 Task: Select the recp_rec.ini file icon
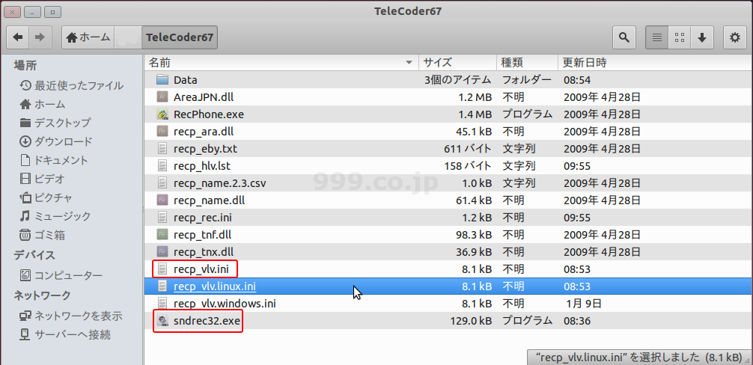[162, 218]
